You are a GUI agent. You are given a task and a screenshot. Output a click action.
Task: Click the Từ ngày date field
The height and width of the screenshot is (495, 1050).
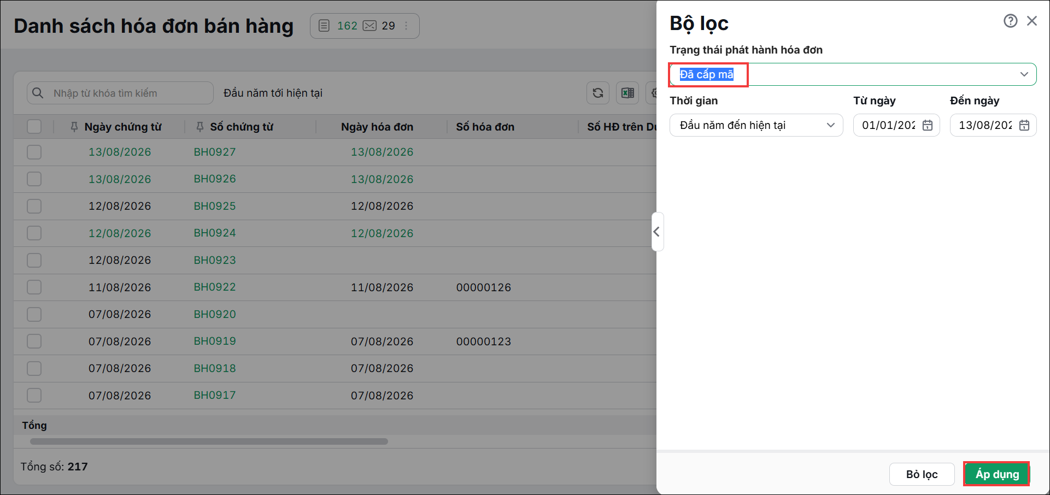coord(896,125)
